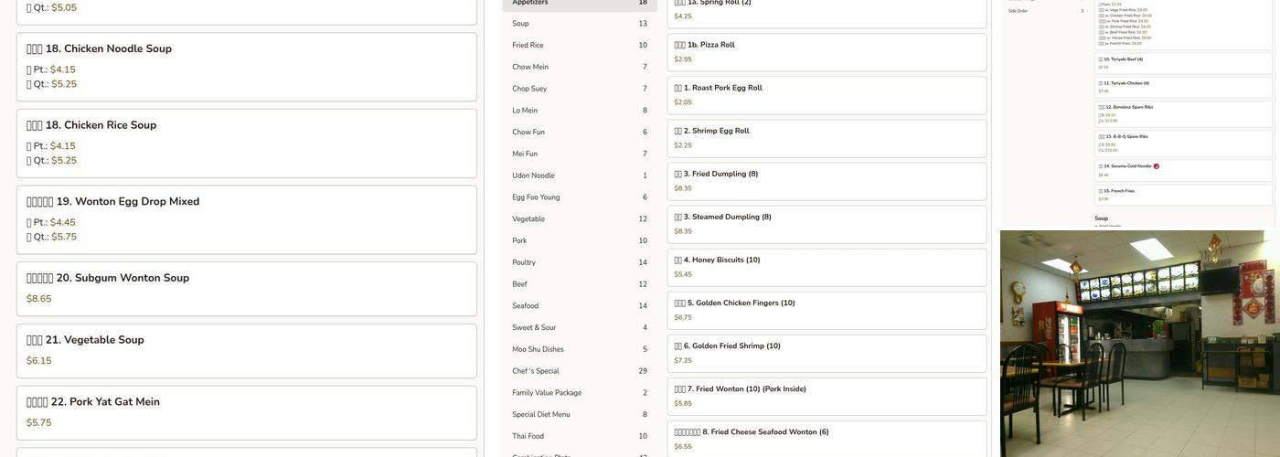Go to the Fried Rice category
1280x457 pixels.
coord(528,46)
